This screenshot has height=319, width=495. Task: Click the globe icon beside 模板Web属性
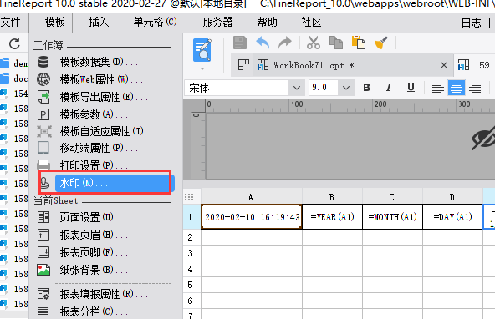[x=43, y=79]
